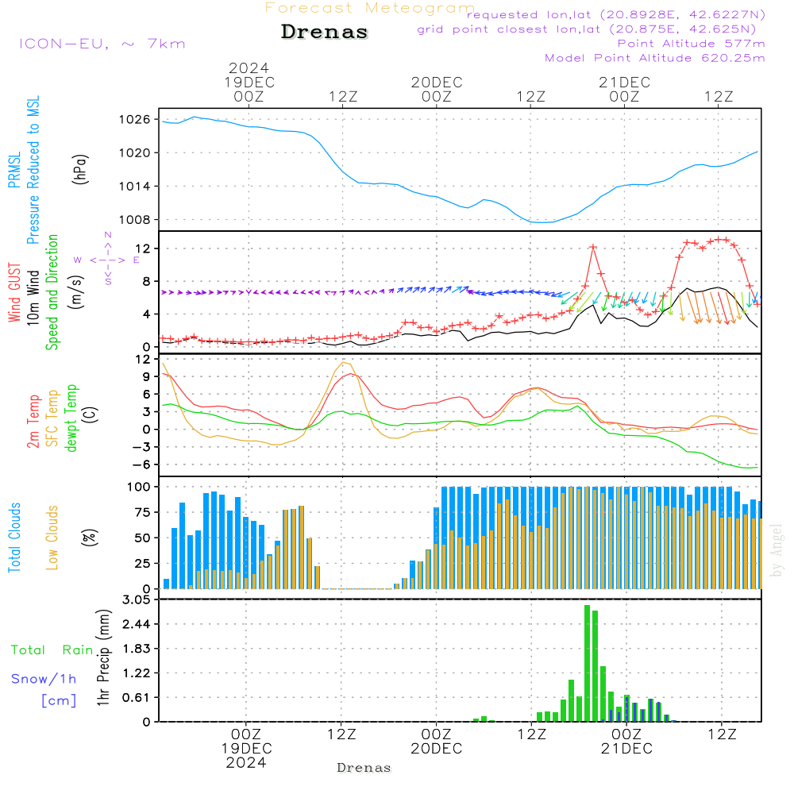Click '19DEC' label on the bottom axis
Image resolution: width=794 pixels, height=794 pixels.
(247, 749)
